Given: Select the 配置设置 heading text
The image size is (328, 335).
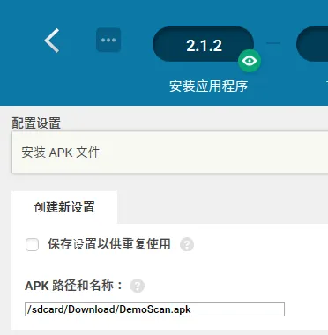Looking at the screenshot, I should tap(36, 123).
